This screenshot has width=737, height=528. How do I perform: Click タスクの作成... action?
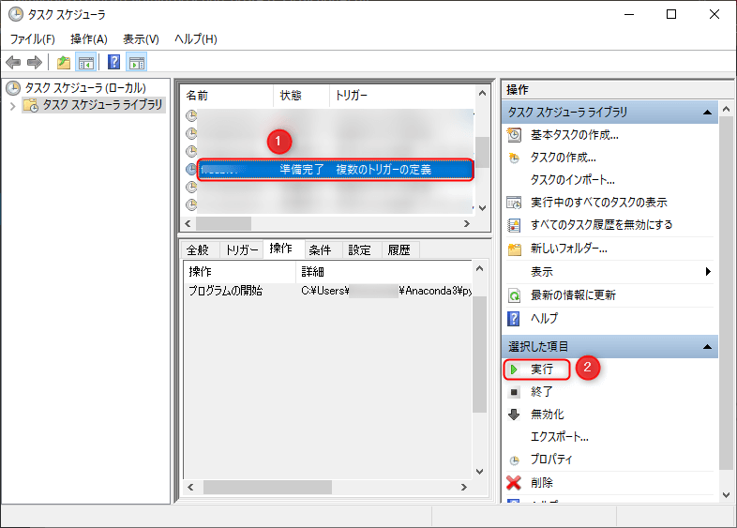[x=564, y=158]
